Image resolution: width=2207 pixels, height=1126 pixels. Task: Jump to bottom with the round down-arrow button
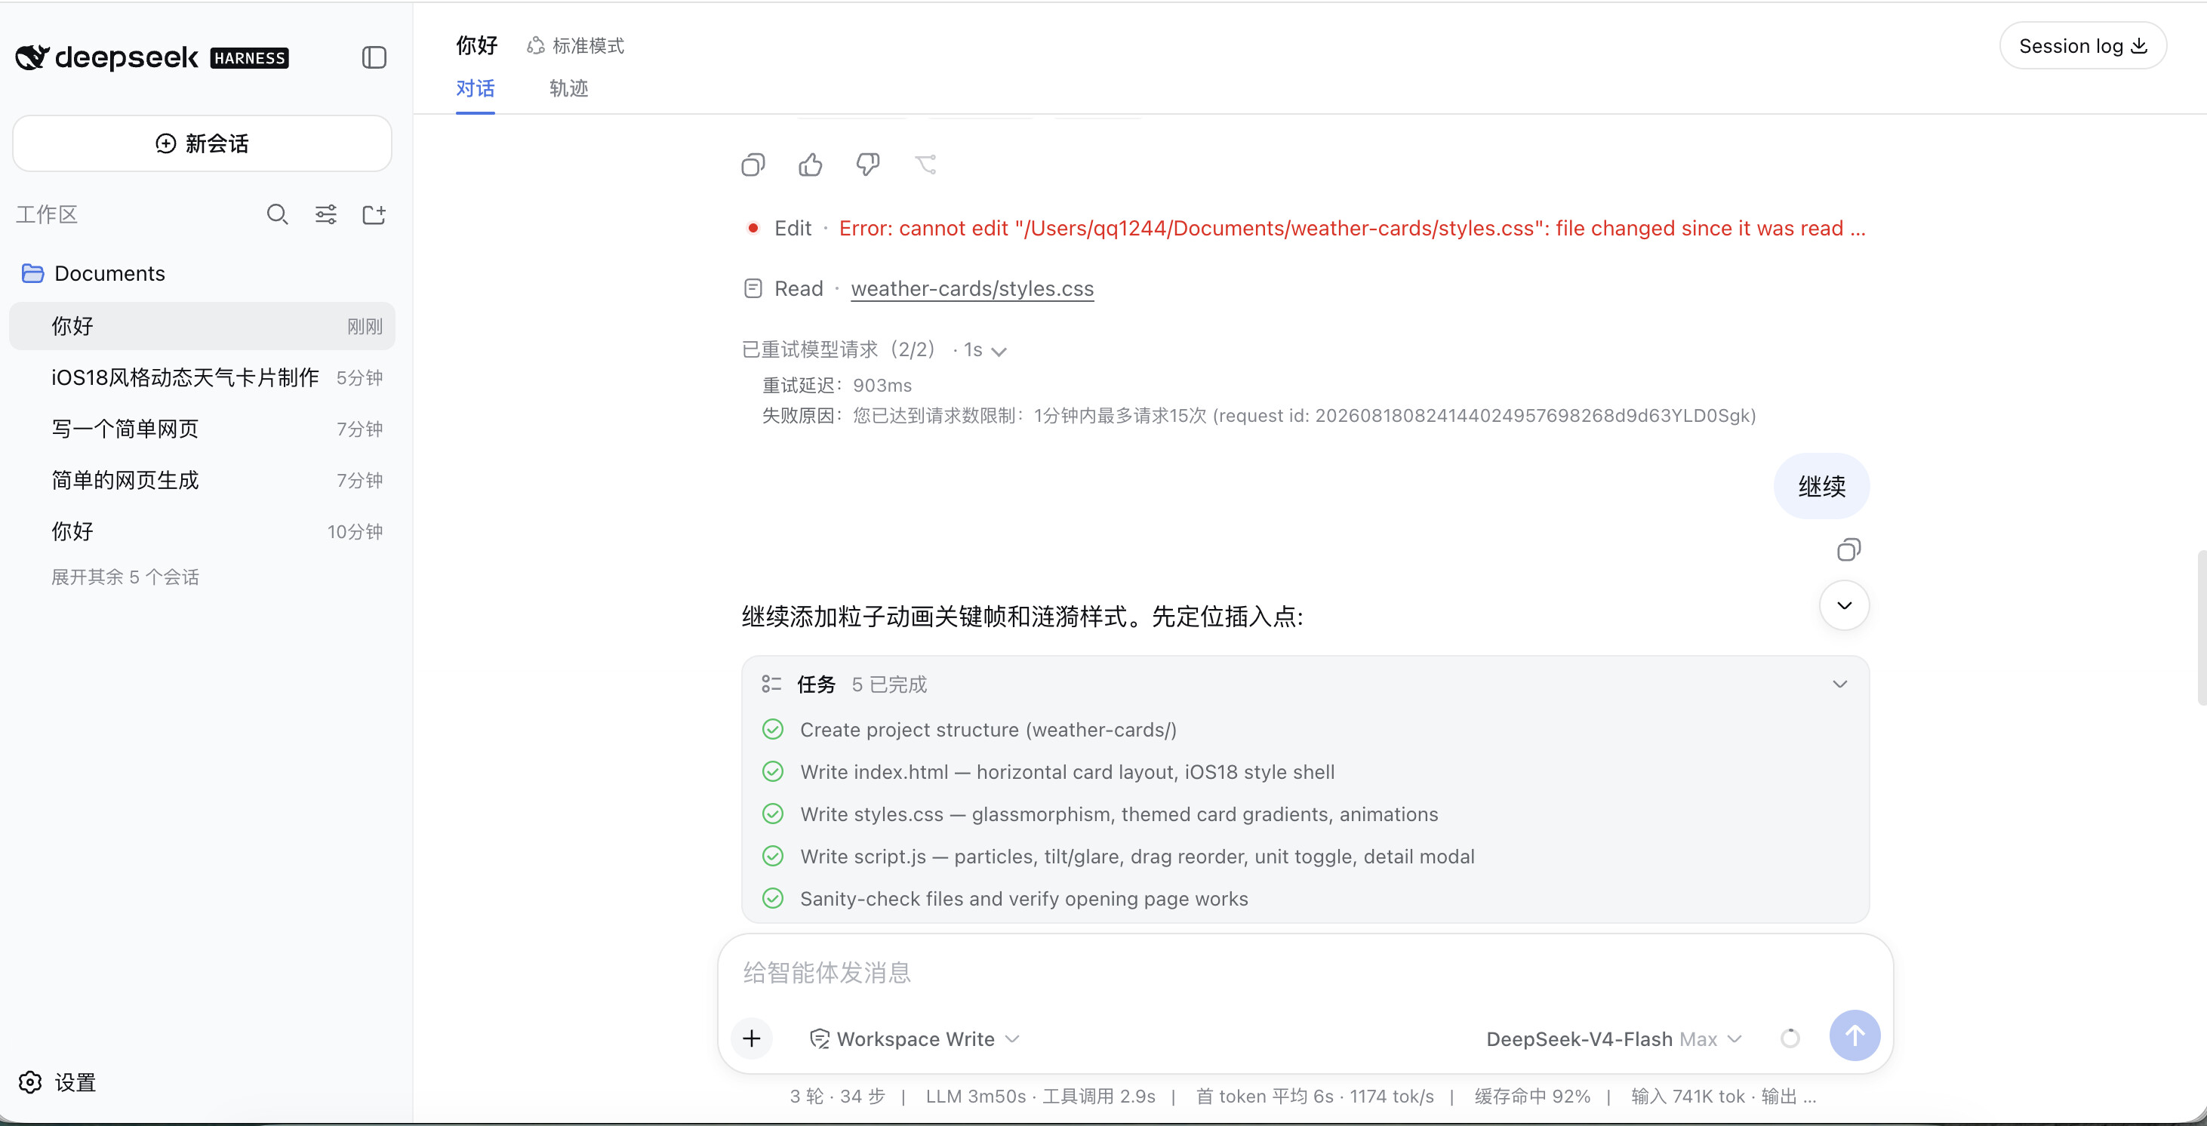coord(1844,606)
